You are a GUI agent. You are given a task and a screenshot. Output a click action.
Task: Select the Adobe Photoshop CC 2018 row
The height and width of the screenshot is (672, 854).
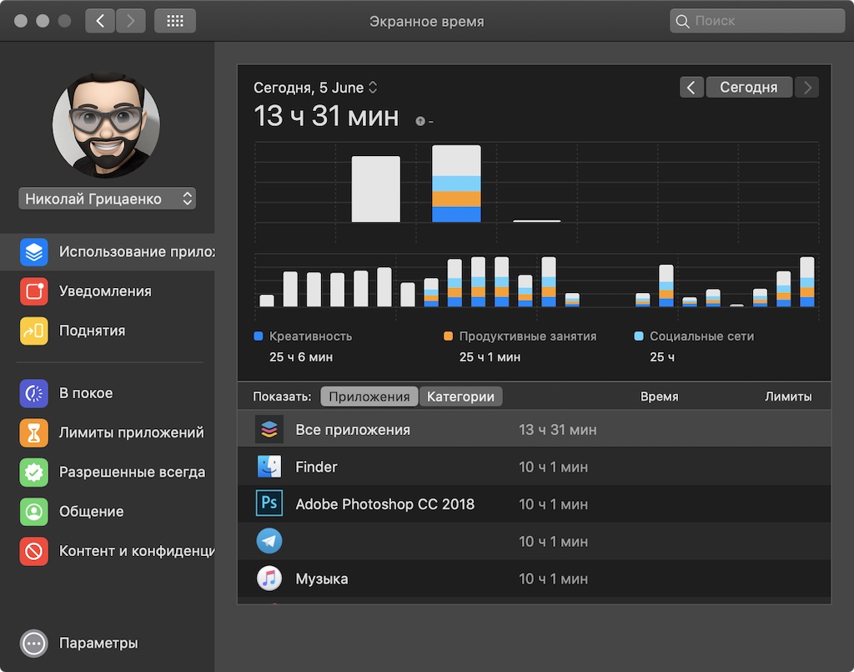(x=535, y=504)
